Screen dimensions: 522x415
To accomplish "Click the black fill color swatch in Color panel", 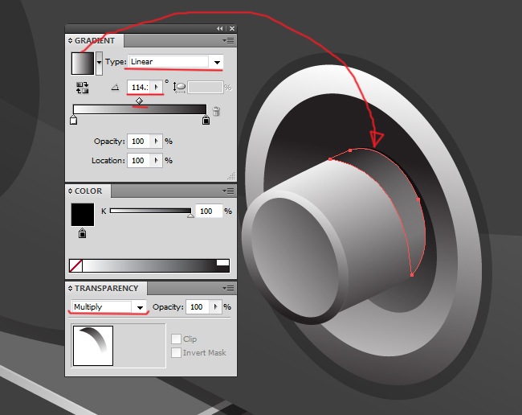I will (x=83, y=215).
